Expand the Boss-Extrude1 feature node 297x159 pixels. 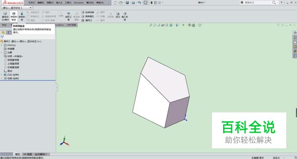click(x=2, y=75)
